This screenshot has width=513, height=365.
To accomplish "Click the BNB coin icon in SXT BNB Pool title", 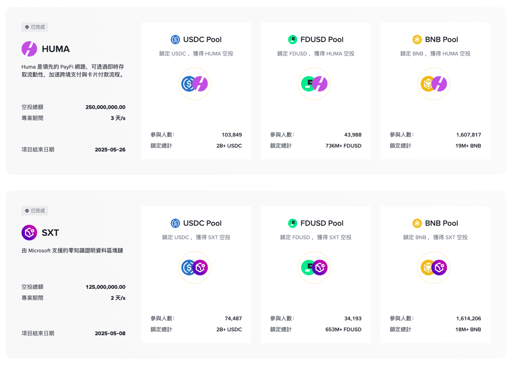I will 417,223.
